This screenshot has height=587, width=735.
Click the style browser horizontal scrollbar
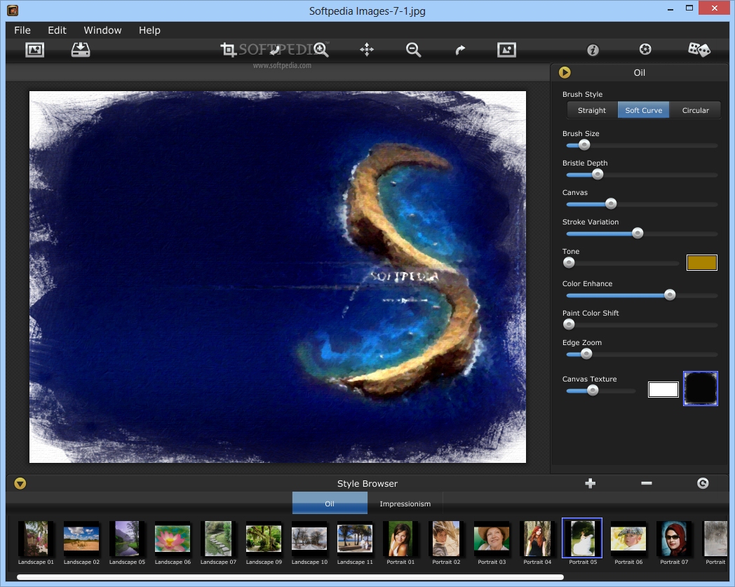coord(290,577)
